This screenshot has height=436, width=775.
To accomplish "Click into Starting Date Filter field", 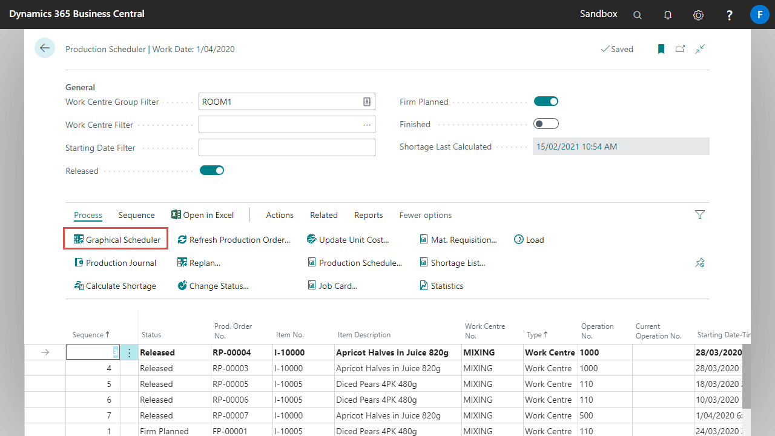I will tap(287, 148).
